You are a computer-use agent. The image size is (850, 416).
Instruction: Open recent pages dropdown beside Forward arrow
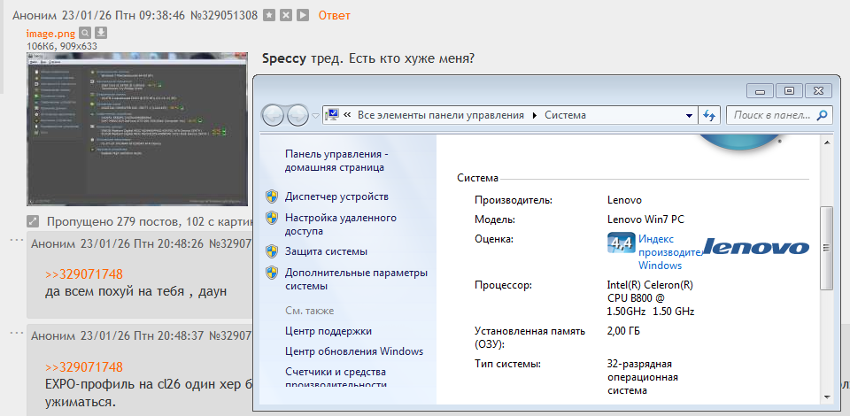pyautogui.click(x=315, y=115)
